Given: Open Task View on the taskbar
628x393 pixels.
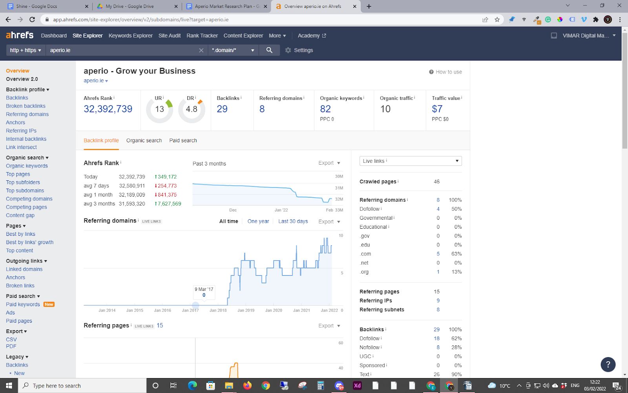Looking at the screenshot, I should [x=173, y=386].
